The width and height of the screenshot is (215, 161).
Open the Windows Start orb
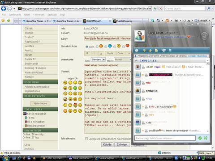tap(6, 158)
